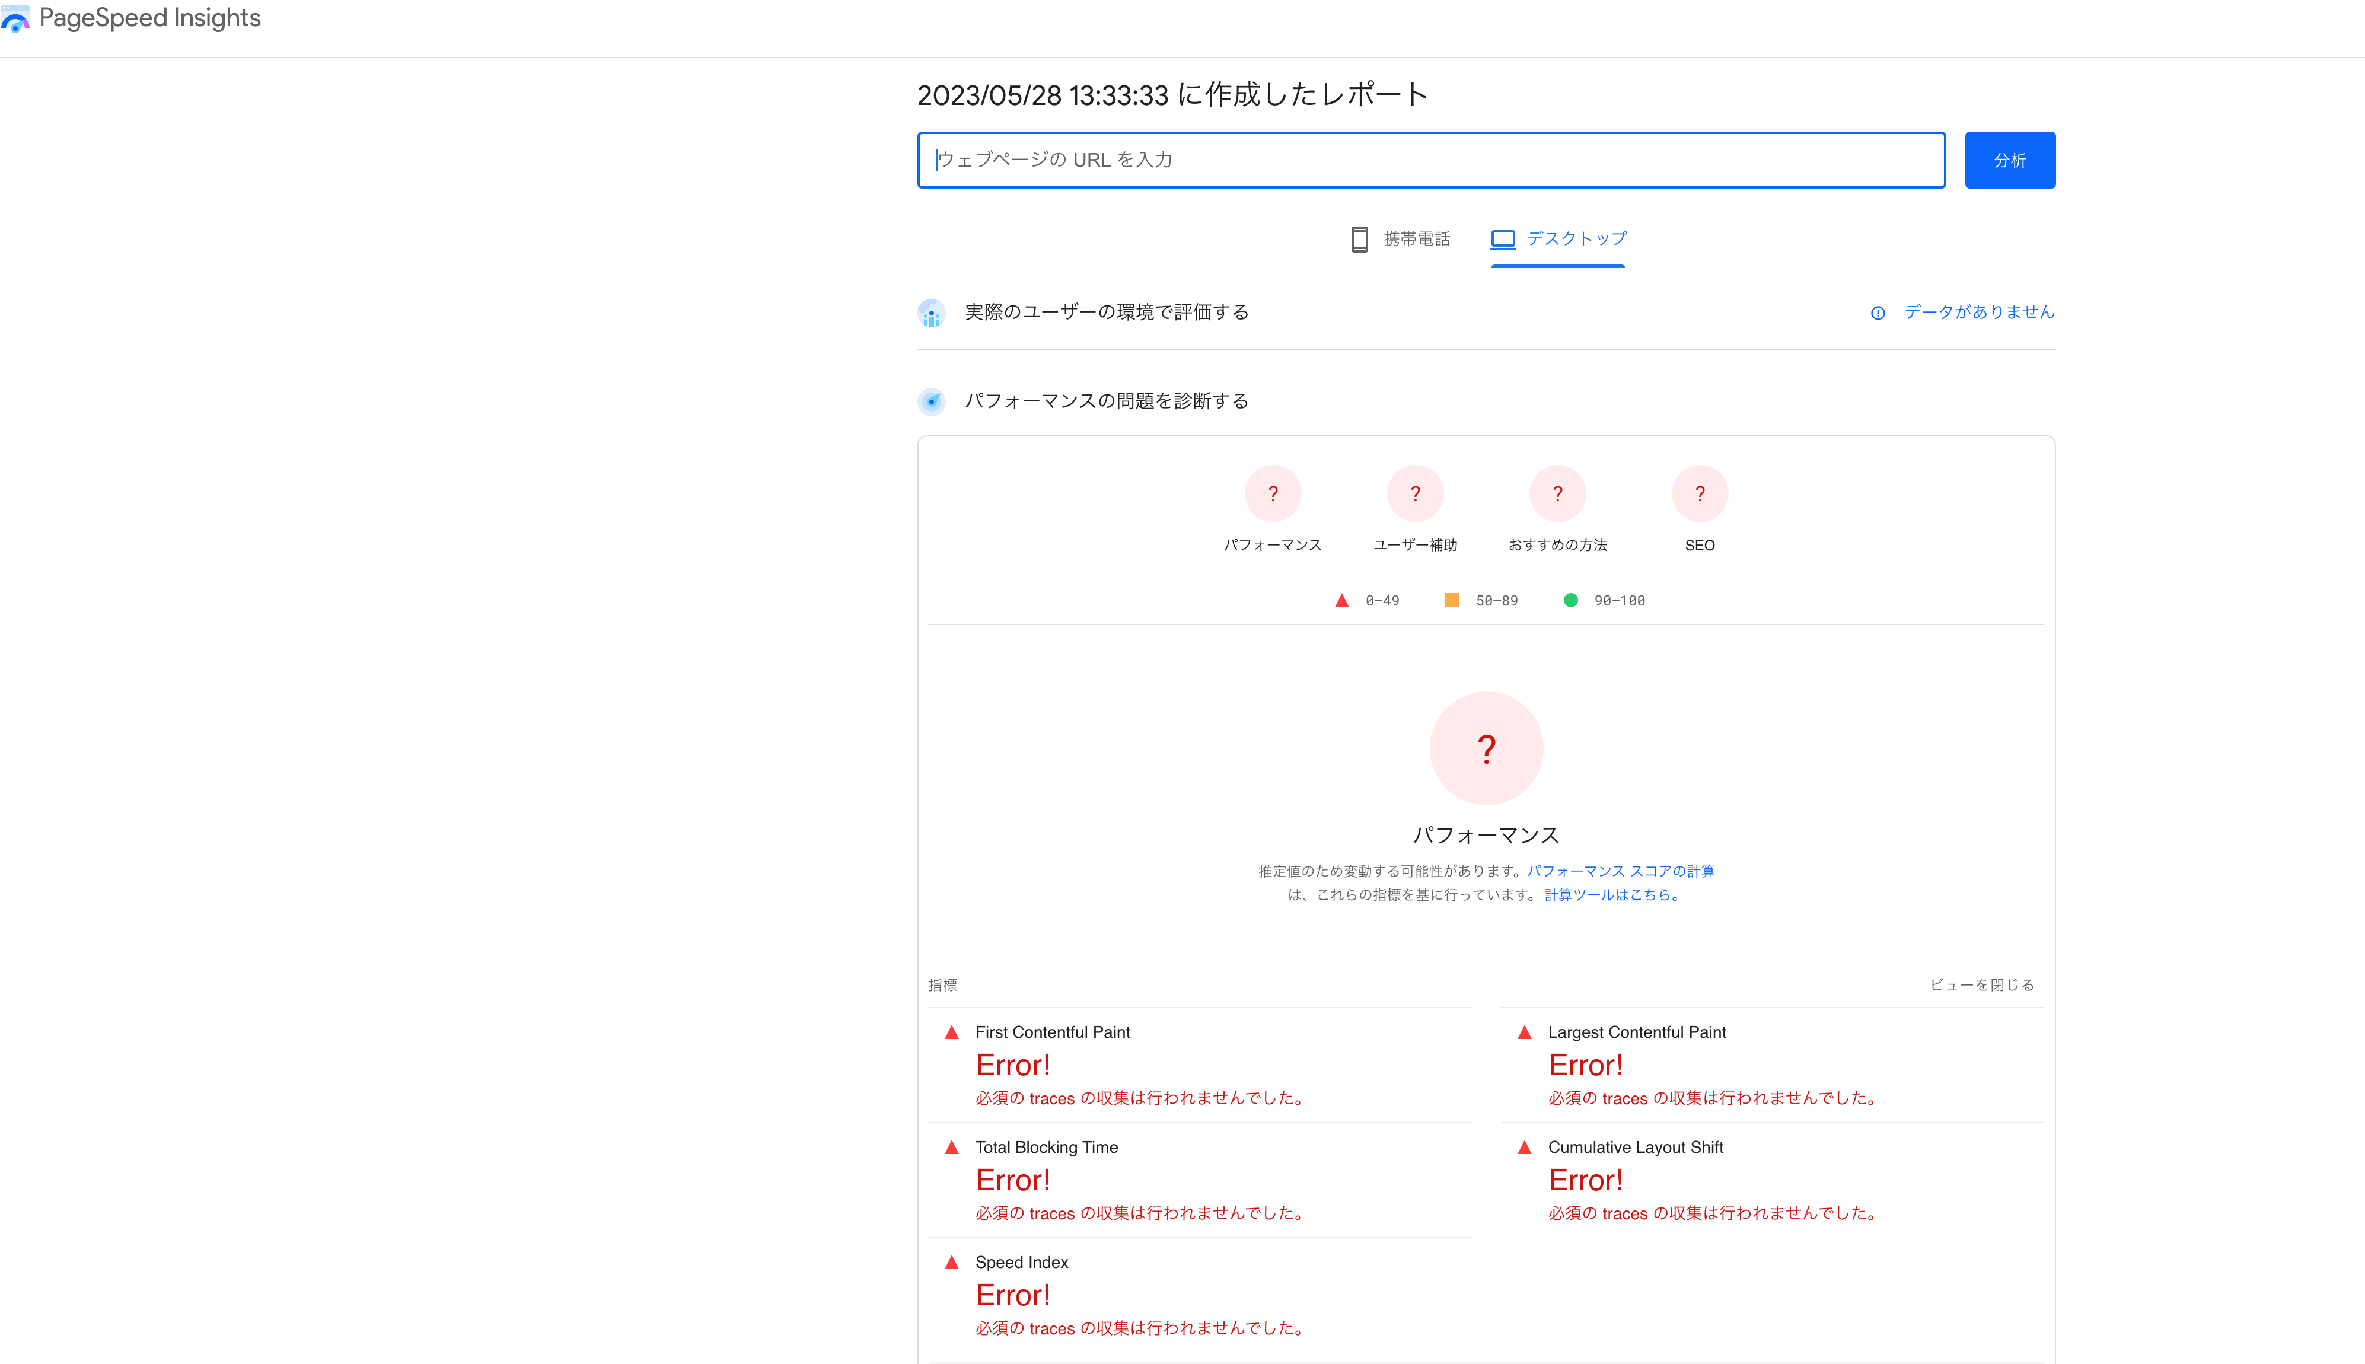Click the blue 分析 analyze button

tap(2010, 160)
